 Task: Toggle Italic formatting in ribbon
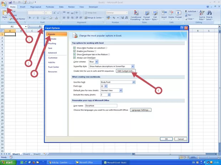click(x=34, y=18)
